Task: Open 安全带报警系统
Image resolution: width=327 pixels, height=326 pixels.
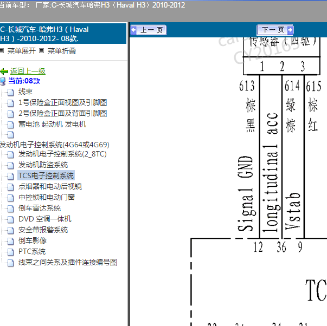Action: (43, 230)
